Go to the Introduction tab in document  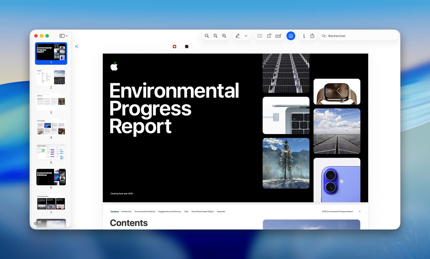[126, 211]
